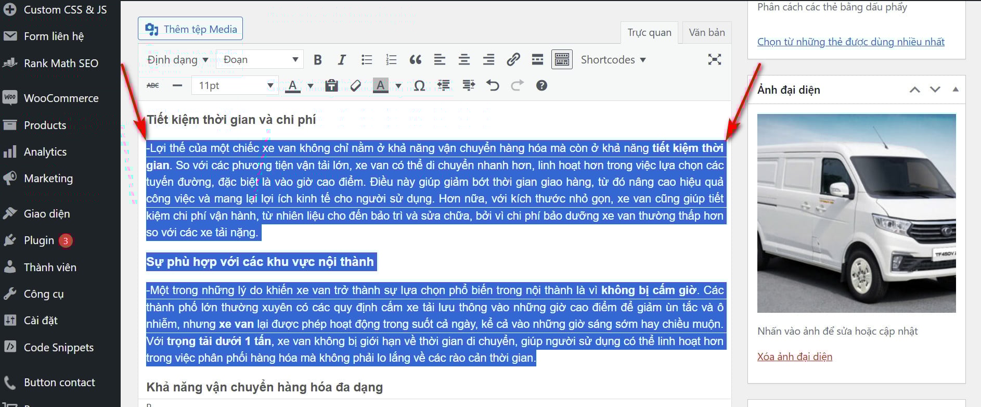The width and height of the screenshot is (981, 407).
Task: Apply the text color button
Action: pyautogui.click(x=293, y=85)
